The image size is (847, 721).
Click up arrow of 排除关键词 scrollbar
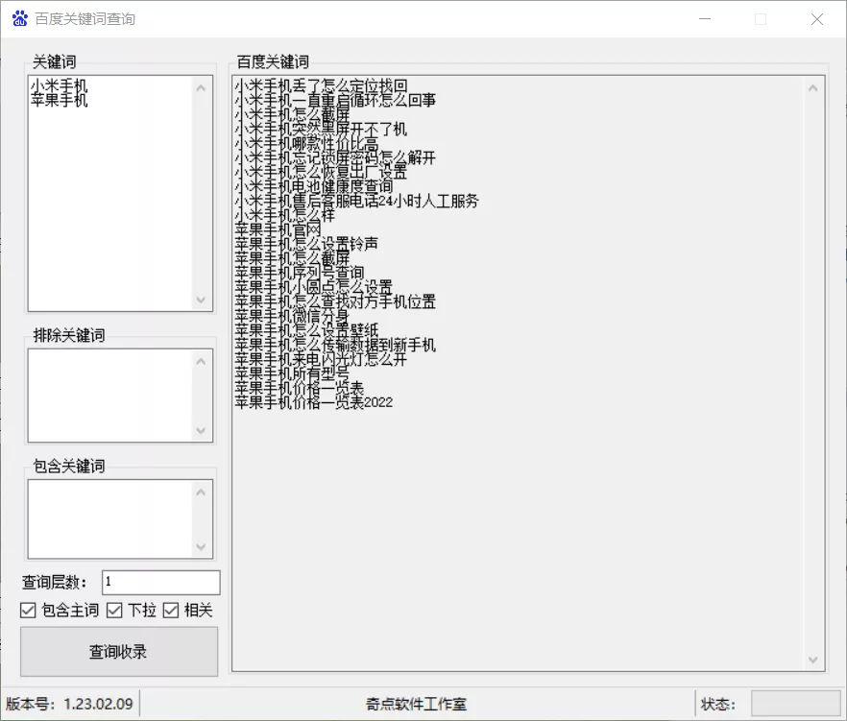coord(201,361)
